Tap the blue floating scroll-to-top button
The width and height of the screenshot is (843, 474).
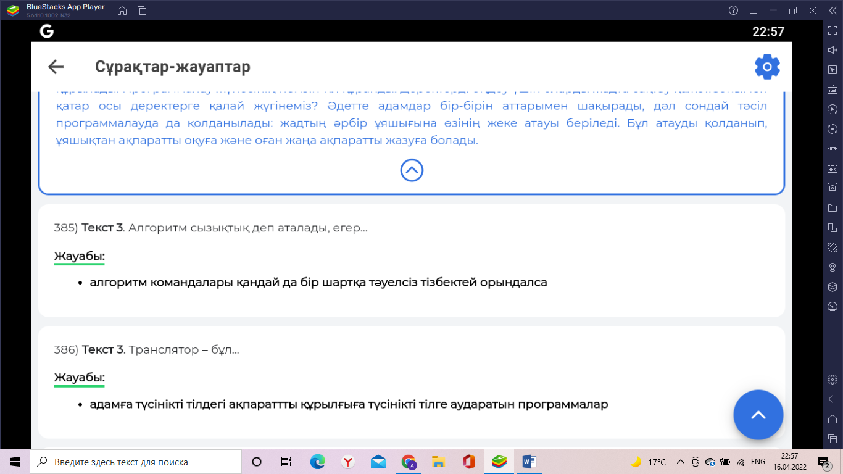(758, 415)
